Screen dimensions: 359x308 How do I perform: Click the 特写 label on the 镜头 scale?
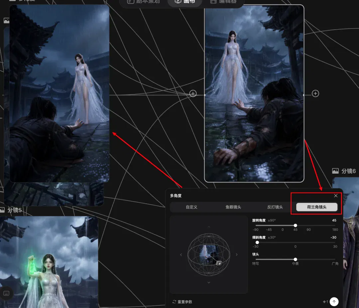[256, 263]
